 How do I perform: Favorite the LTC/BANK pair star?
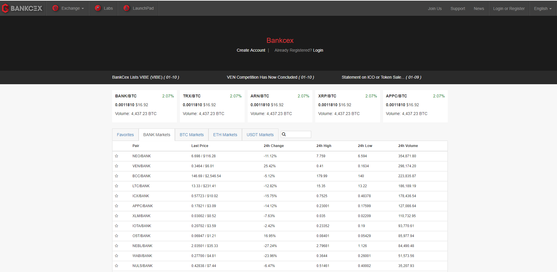point(117,186)
